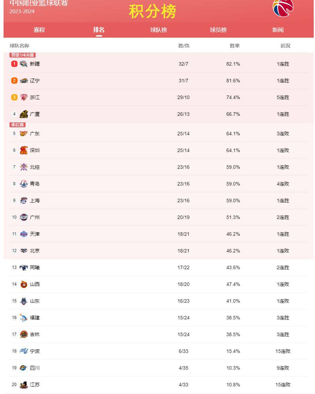
Task: Click the Liaoning (辽宁) team logo
Action: [x=24, y=81]
